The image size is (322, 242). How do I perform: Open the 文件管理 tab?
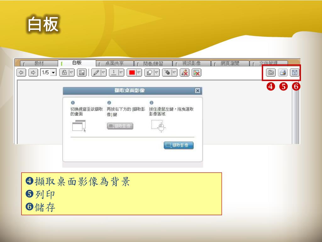[x=269, y=63]
